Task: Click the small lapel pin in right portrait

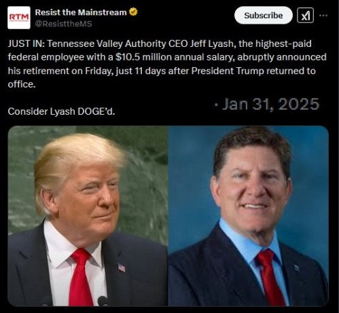Action: [x=296, y=268]
